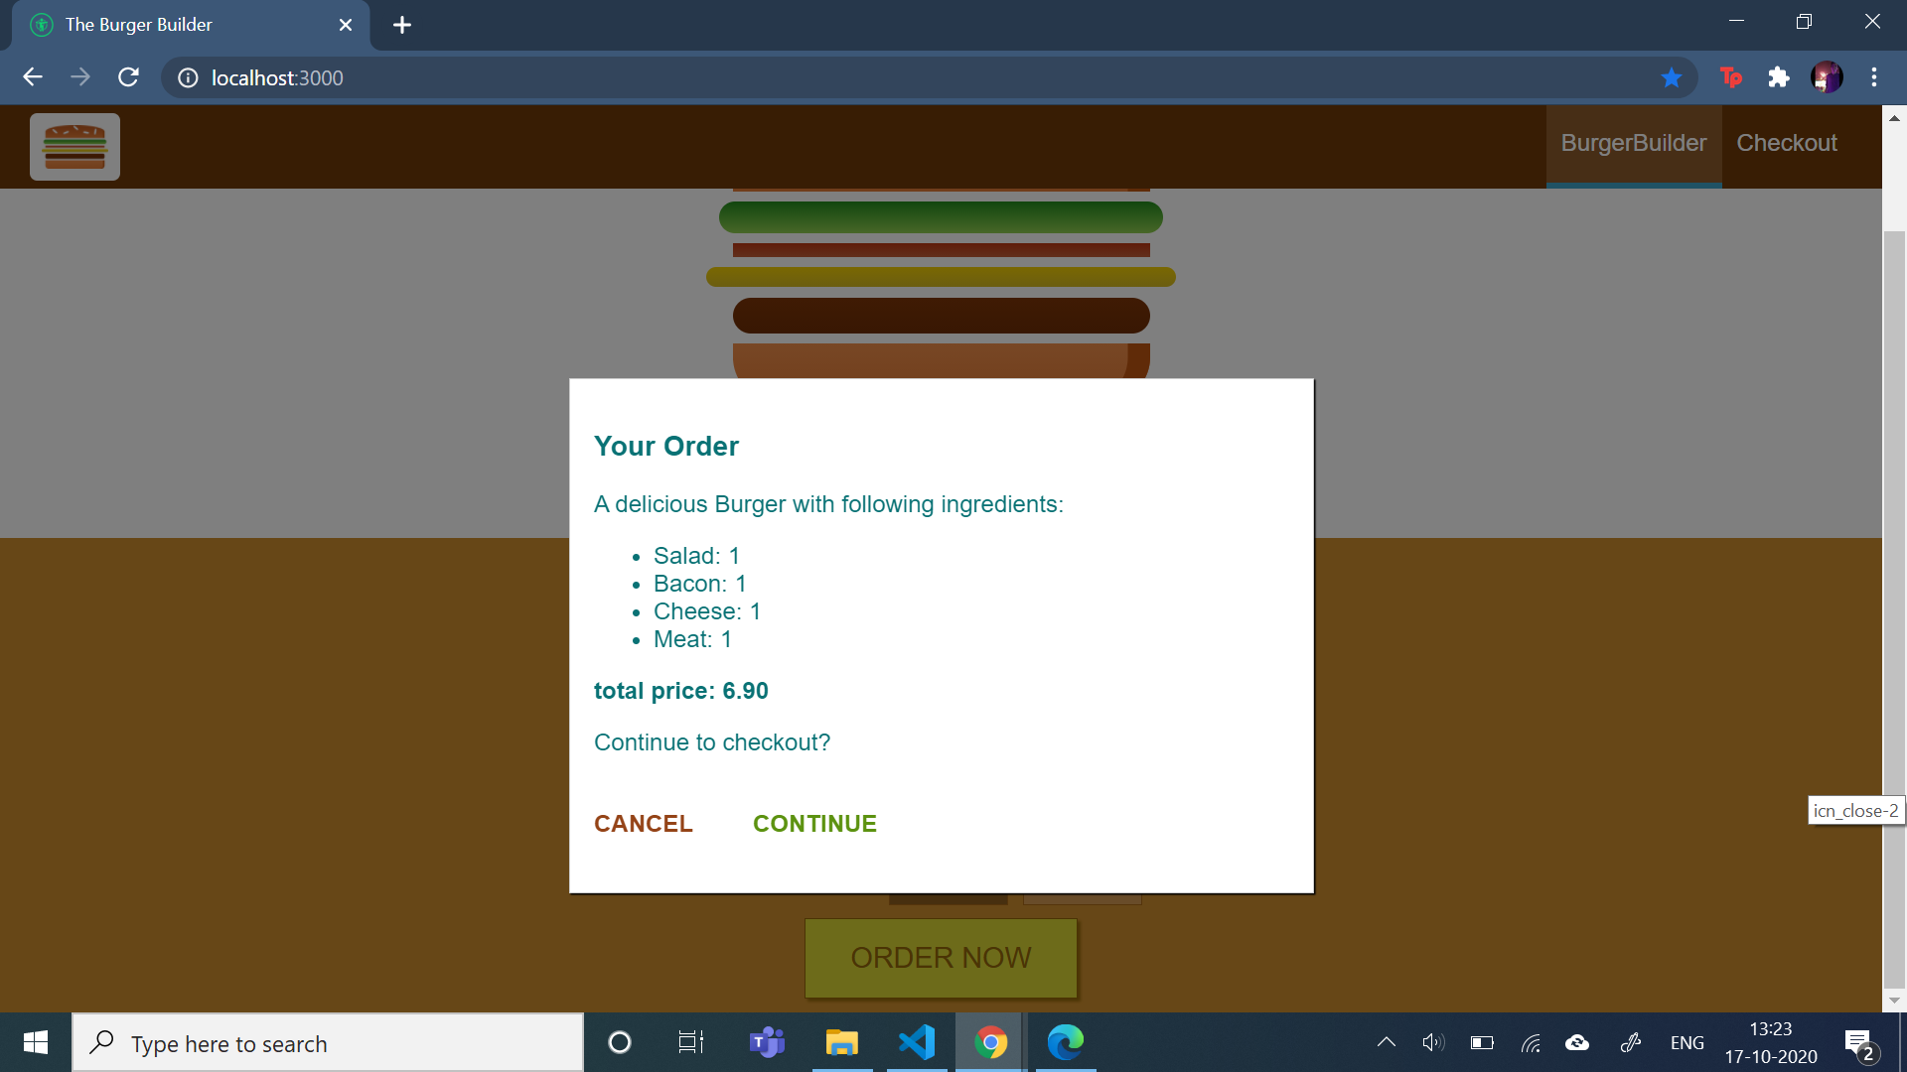Select the BurgerBuilder nav link

click(1633, 143)
